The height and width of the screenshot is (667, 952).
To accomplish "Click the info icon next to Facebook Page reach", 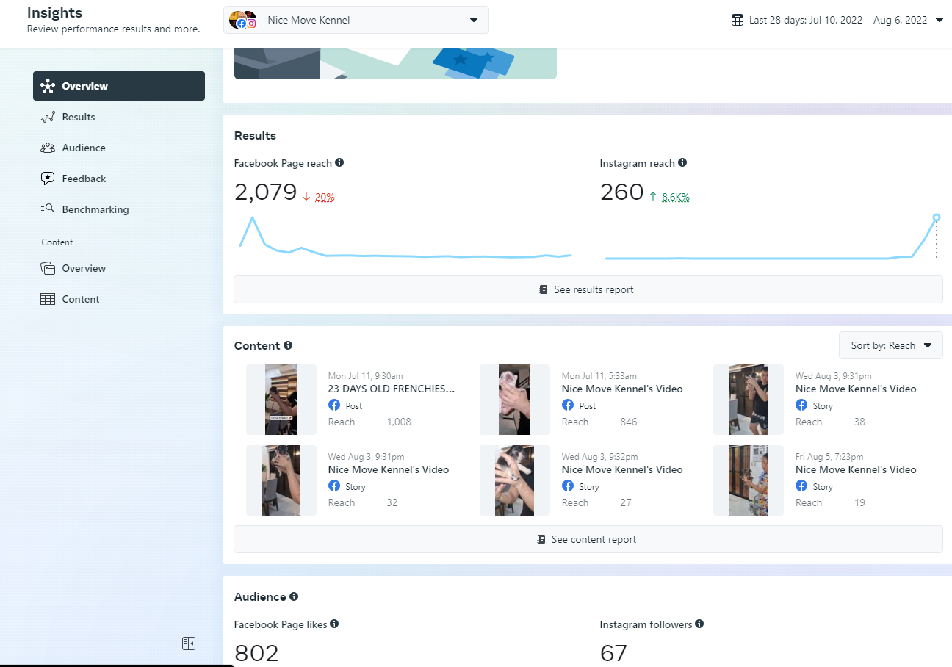I will pyautogui.click(x=339, y=162).
